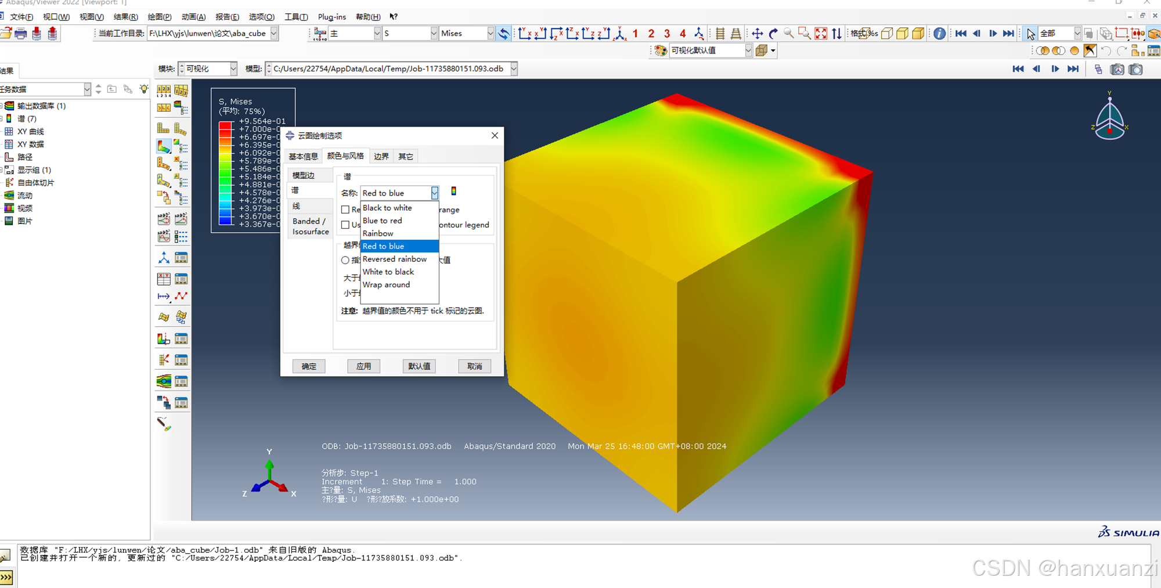Jump to the first frame in the main toolbar
Viewport: 1161px width, 588px height.
(961, 34)
